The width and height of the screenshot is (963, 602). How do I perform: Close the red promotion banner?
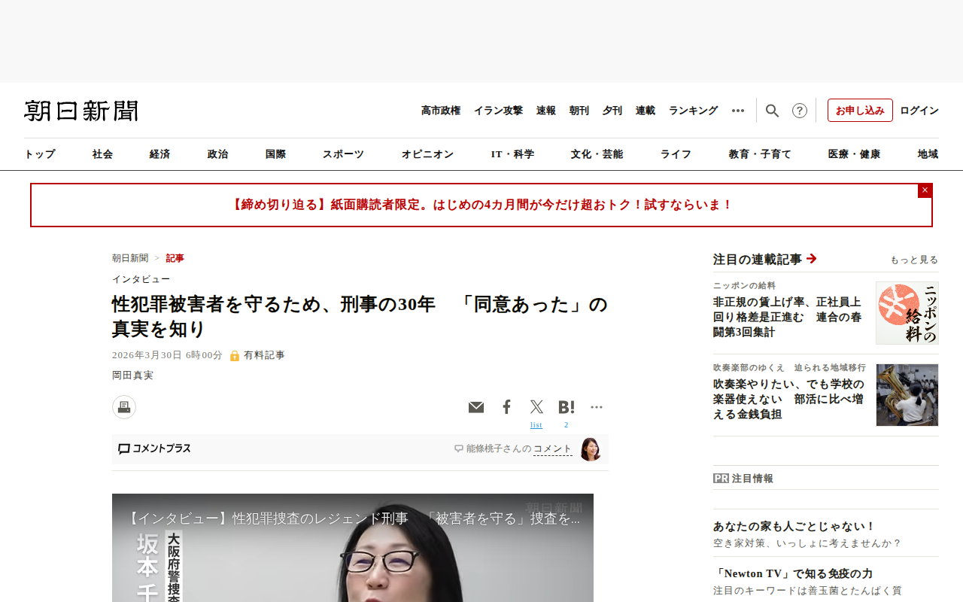(925, 190)
